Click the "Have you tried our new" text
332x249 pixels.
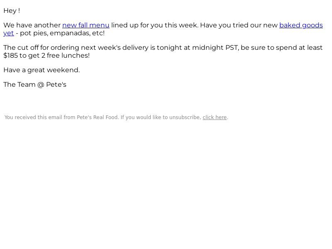(x=239, y=25)
